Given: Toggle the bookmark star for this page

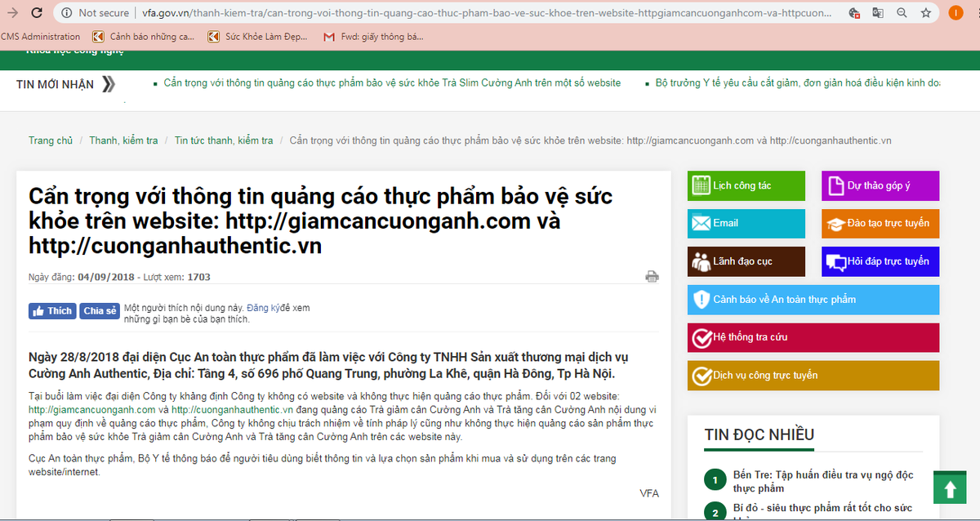Looking at the screenshot, I should click(927, 13).
